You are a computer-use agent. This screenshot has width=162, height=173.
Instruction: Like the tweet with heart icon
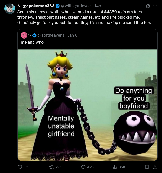coord(83,167)
